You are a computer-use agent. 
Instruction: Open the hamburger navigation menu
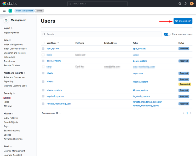pyautogui.click(x=4, y=11)
